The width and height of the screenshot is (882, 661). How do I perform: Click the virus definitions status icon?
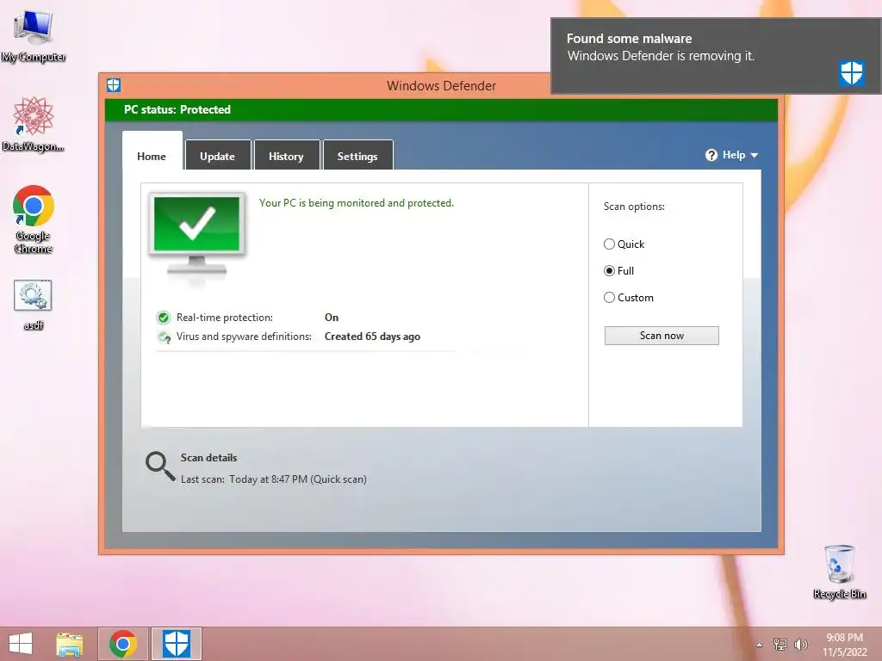click(164, 337)
